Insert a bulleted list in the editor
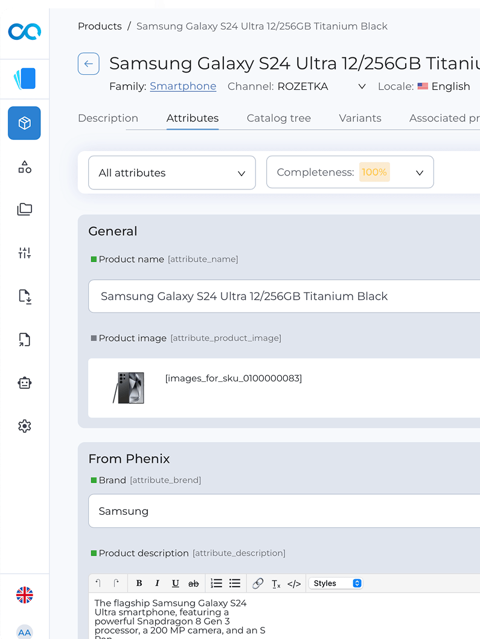Screen dimensions: 480x639 [234, 583]
